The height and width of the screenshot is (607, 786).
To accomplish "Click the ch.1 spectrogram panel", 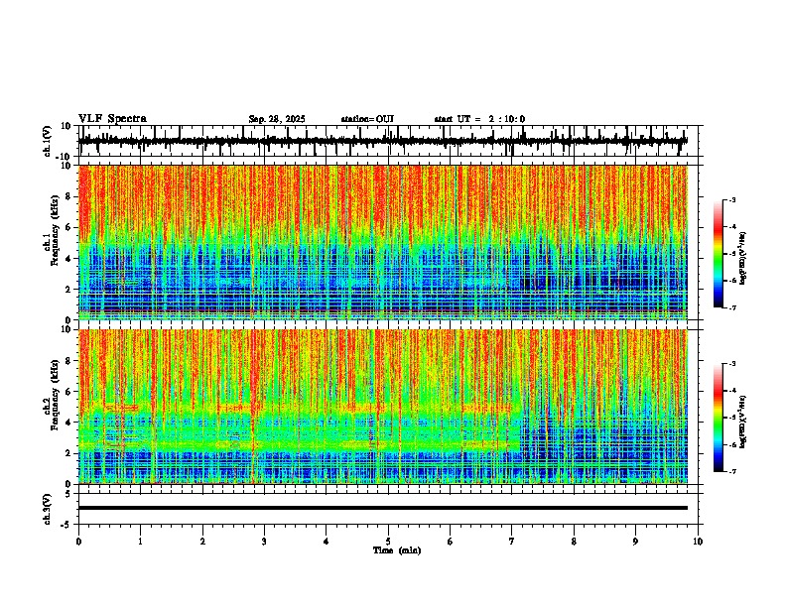I will coord(382,242).
